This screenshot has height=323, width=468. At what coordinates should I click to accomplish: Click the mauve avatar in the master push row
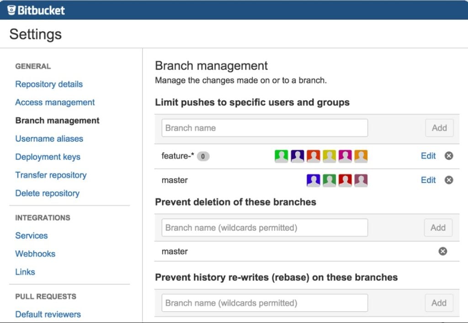(x=361, y=180)
